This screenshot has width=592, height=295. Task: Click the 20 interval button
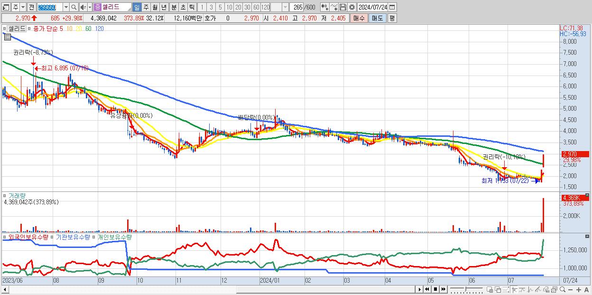tap(239, 7)
